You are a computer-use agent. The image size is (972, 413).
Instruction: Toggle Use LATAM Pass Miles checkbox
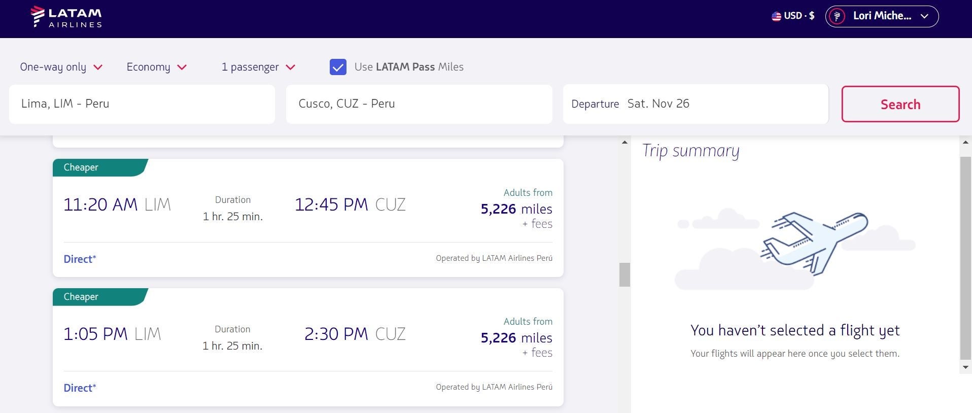click(x=338, y=67)
